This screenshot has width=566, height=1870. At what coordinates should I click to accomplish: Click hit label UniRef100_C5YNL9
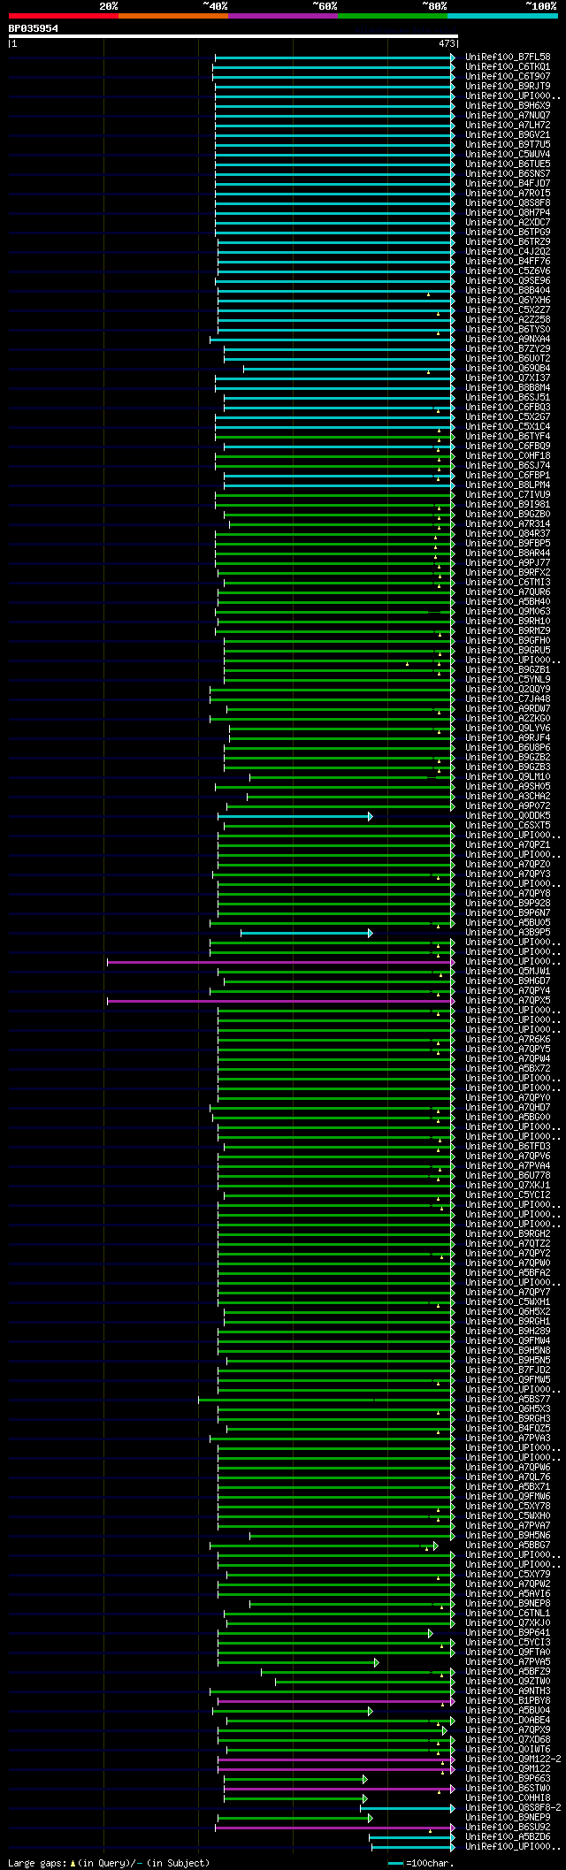(x=508, y=679)
